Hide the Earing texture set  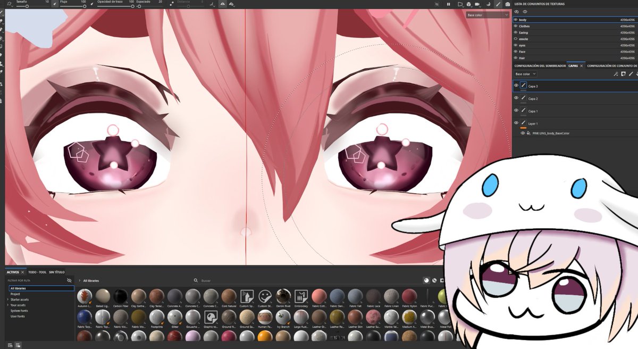coord(516,32)
